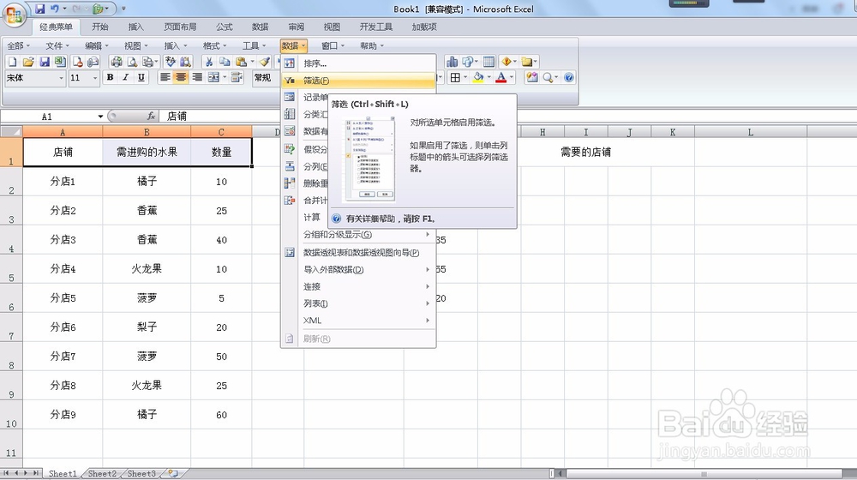The height and width of the screenshot is (480, 857).
Task: Click the column B header
Action: click(x=147, y=132)
